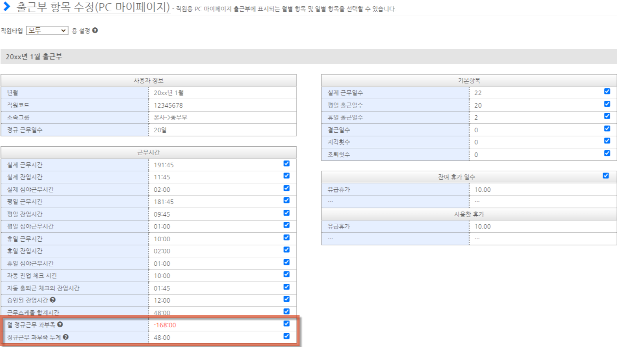
Task: Click 20xx년 1월 출근부 section header
Action: [34, 57]
